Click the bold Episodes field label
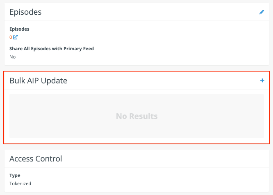This screenshot has width=273, height=195. pyautogui.click(x=19, y=29)
